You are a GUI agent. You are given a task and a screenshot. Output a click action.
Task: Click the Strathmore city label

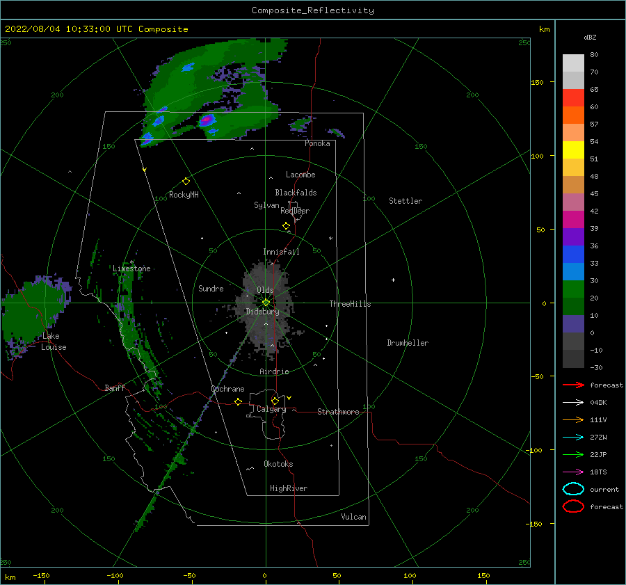point(338,412)
